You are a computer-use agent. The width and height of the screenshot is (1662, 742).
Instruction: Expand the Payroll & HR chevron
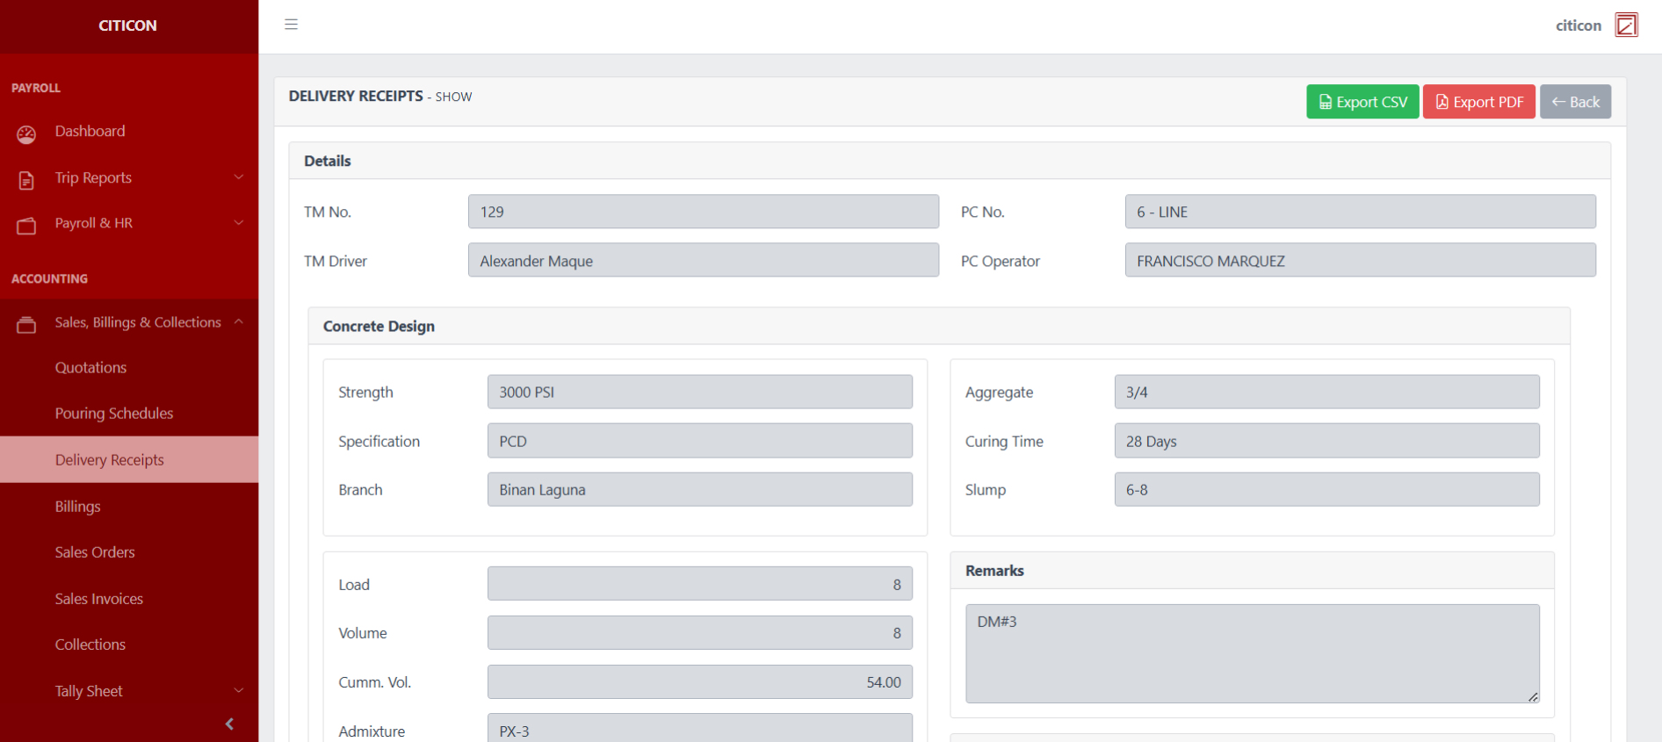[x=239, y=223]
